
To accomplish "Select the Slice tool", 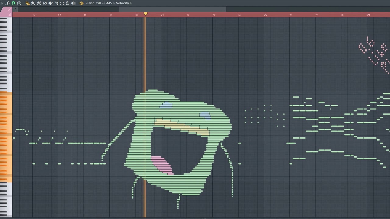I will click(56, 3).
